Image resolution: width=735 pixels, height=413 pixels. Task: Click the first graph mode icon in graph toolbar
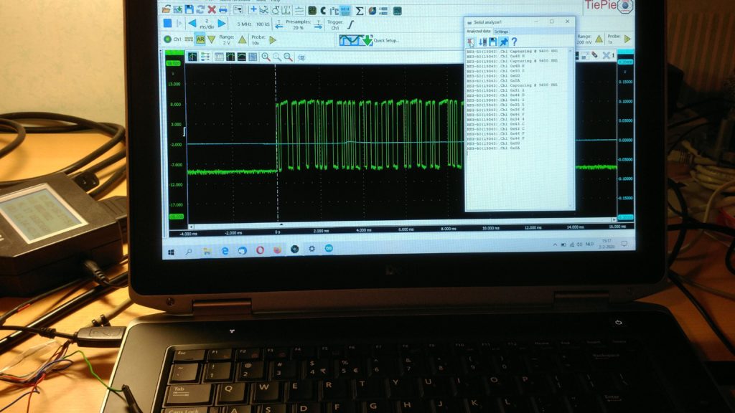point(192,57)
